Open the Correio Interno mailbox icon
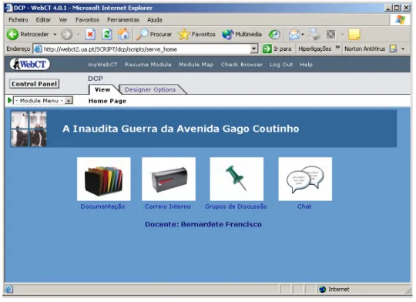The image size is (416, 302). 169,180
